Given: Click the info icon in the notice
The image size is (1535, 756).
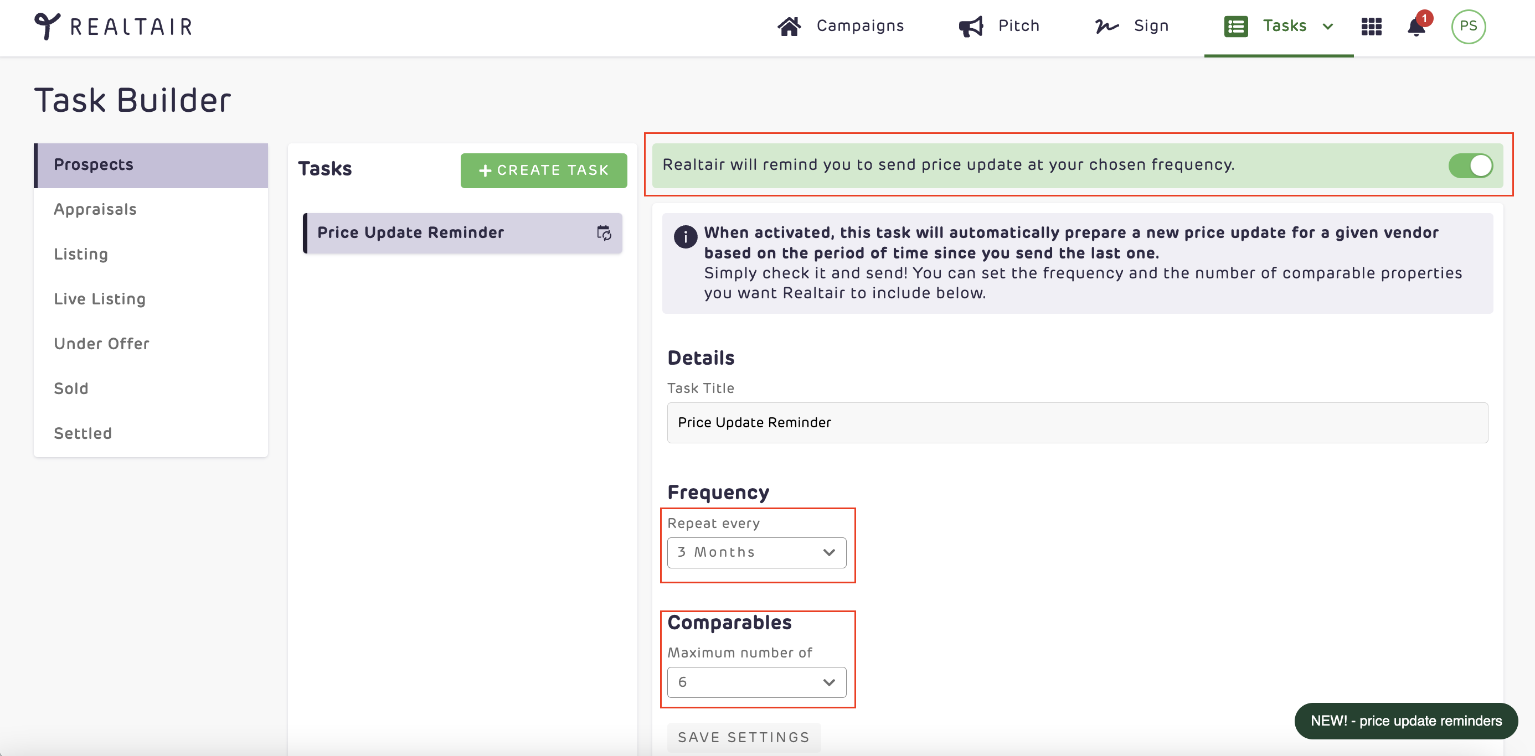Looking at the screenshot, I should point(686,236).
